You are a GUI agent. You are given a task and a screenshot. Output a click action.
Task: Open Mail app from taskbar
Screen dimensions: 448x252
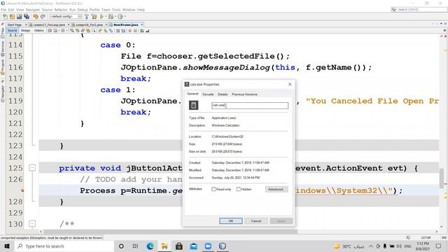coord(193,246)
